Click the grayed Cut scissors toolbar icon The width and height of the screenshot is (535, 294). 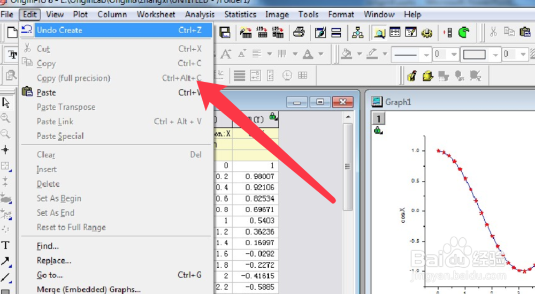[493, 32]
